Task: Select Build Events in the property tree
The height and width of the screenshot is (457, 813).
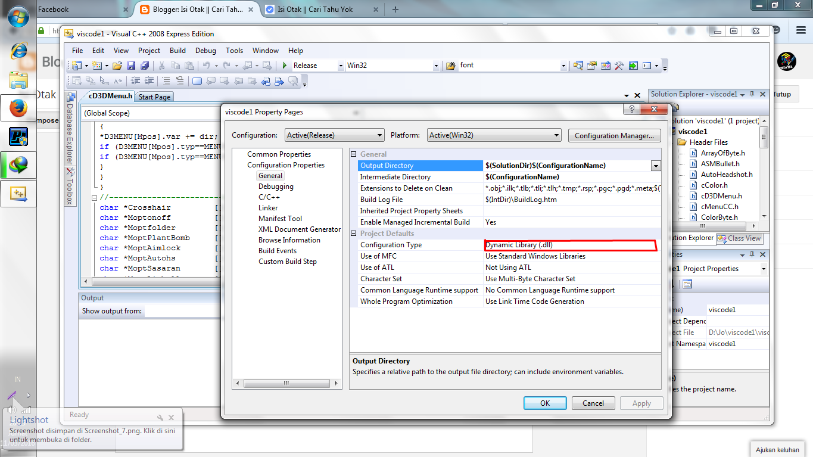Action: (278, 251)
